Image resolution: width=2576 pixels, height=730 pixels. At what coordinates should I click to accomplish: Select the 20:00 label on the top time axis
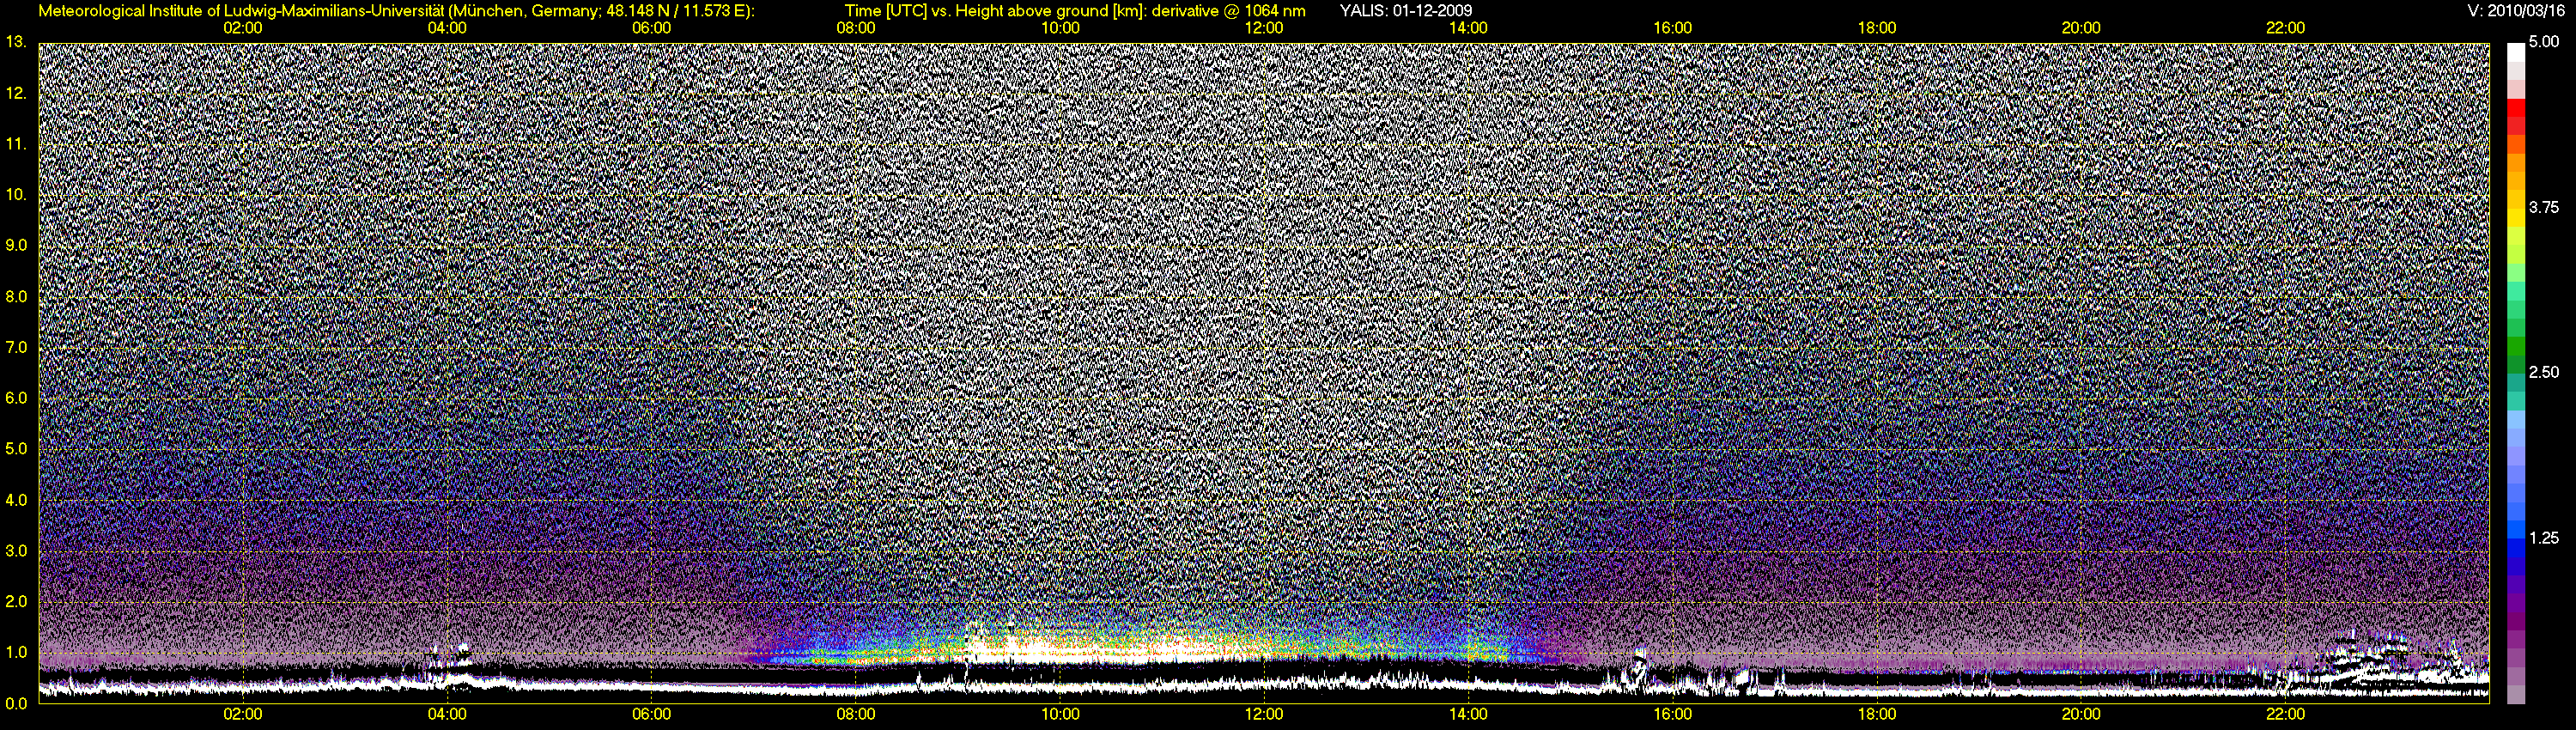click(x=2081, y=28)
